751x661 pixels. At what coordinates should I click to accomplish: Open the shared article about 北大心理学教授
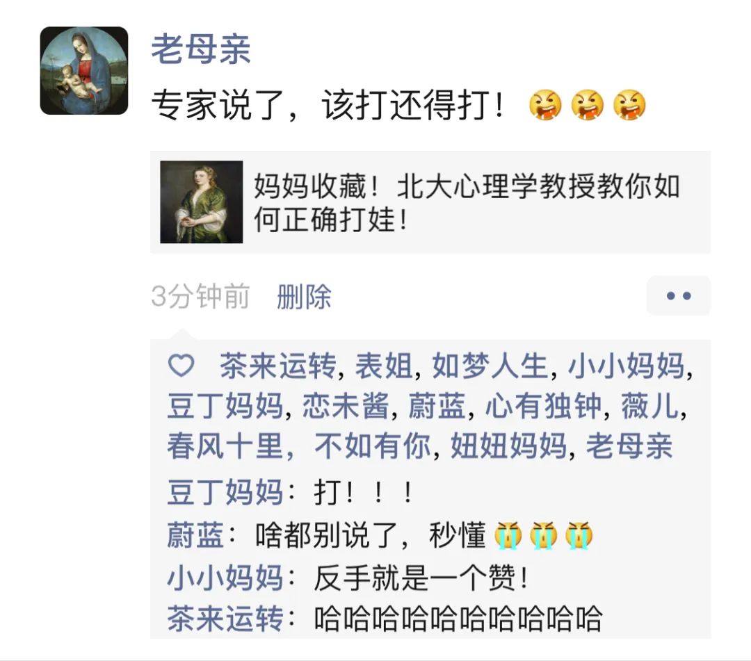(x=430, y=202)
